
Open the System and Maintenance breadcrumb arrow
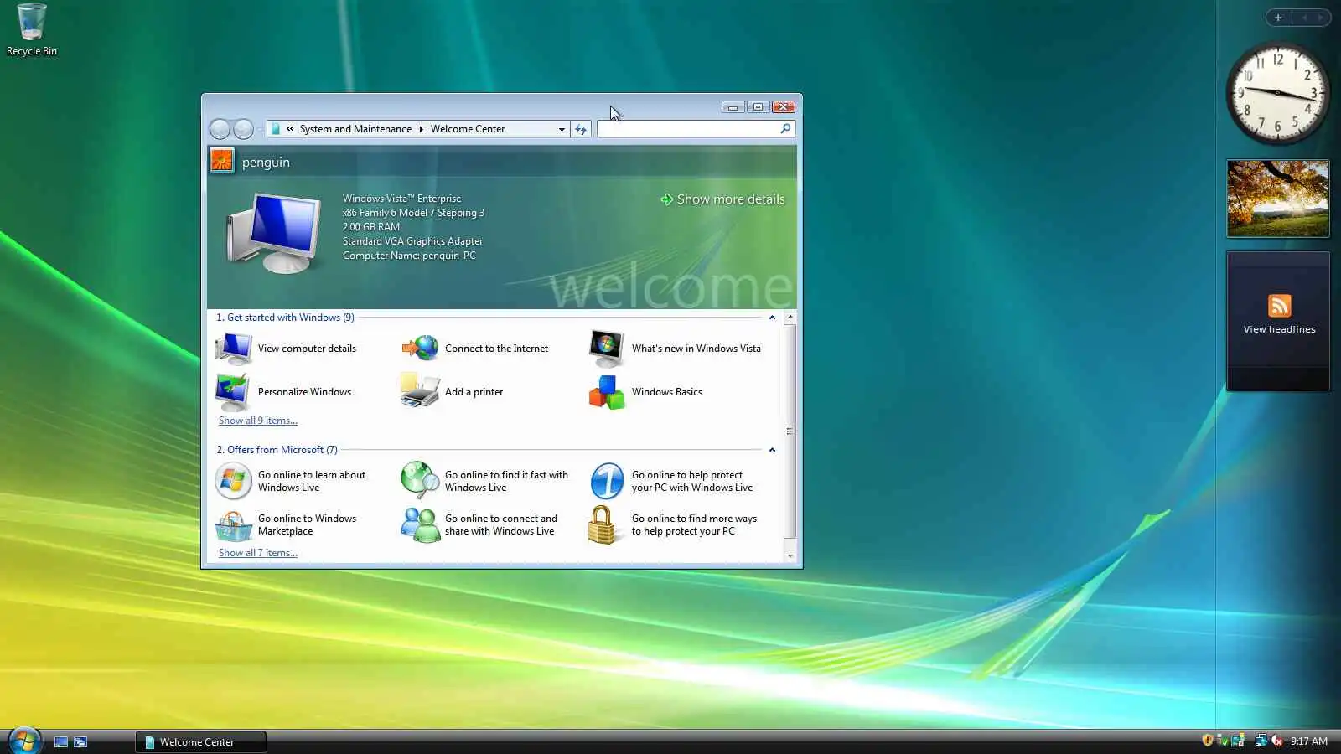click(x=421, y=129)
